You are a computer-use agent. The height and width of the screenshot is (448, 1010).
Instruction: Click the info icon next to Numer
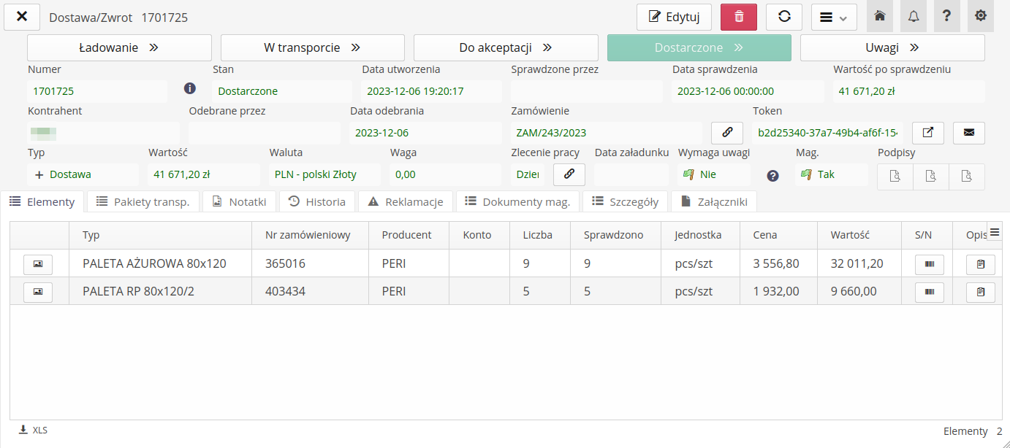(190, 88)
